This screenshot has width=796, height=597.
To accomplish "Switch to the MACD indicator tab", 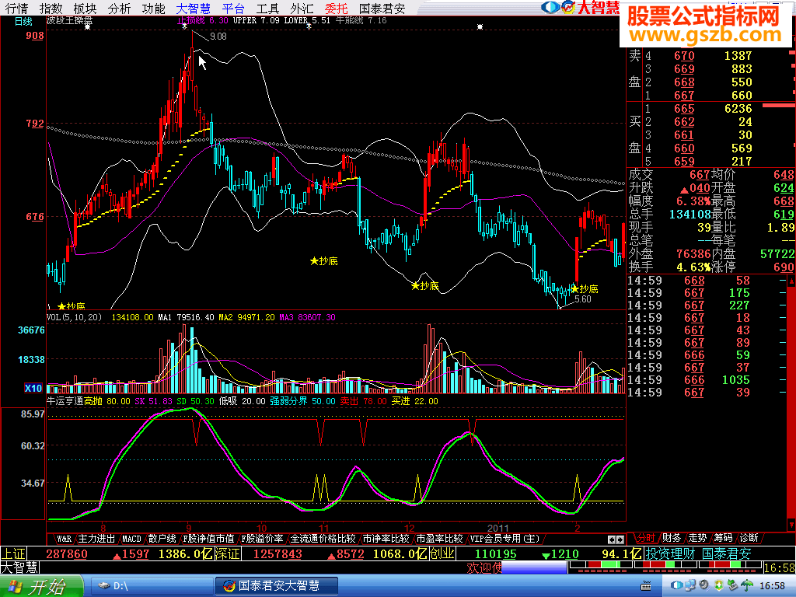I will coord(131,539).
